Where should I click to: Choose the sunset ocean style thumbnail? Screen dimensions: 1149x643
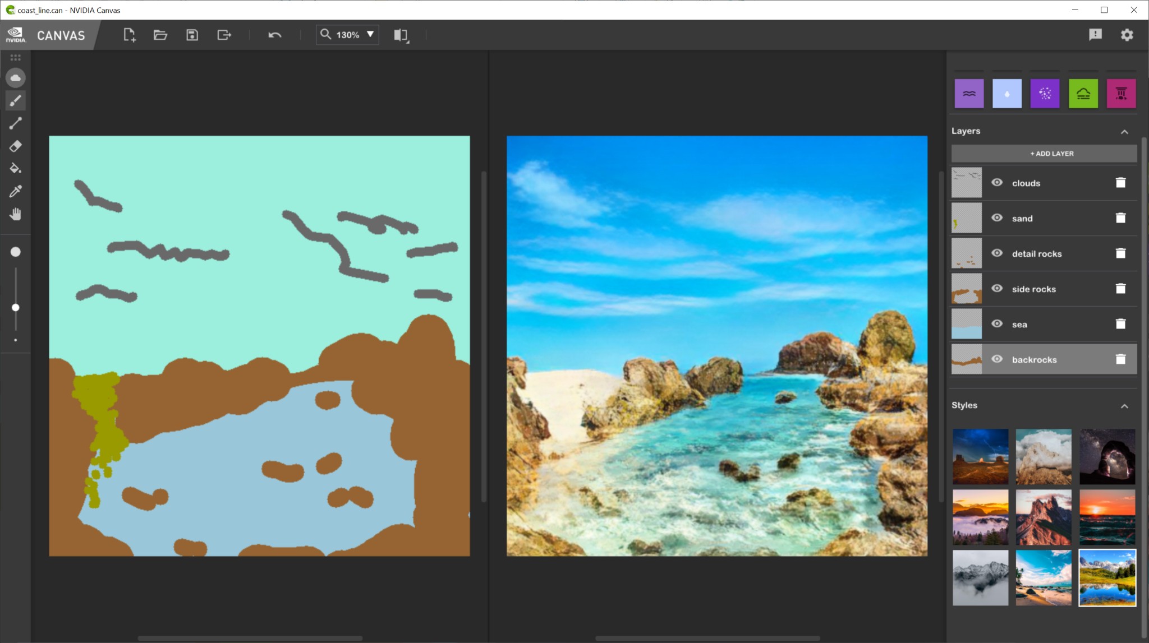click(1107, 517)
